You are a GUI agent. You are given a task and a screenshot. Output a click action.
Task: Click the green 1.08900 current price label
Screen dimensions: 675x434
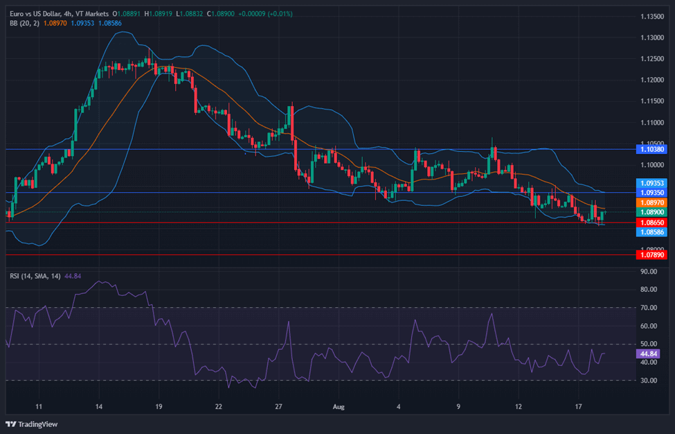pos(651,212)
